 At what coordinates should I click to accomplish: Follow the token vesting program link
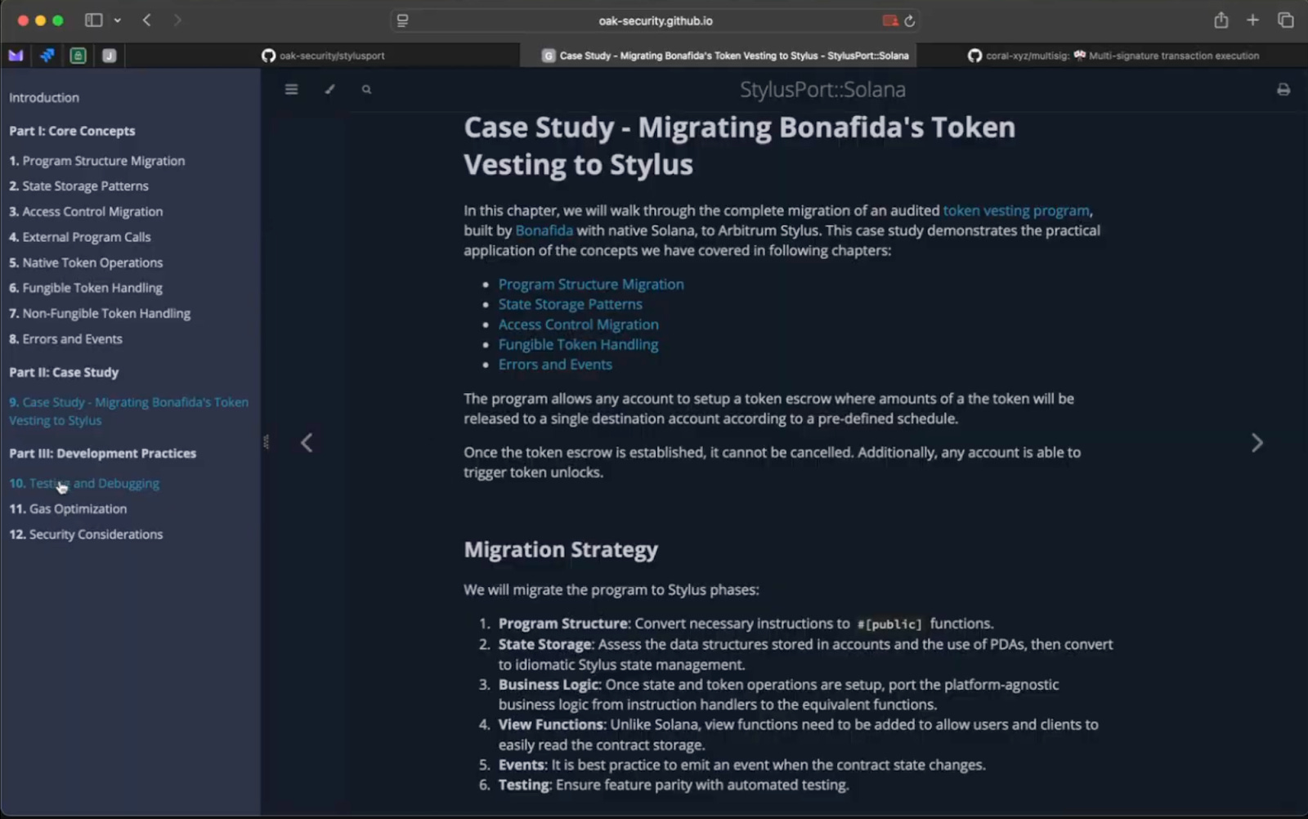pyautogui.click(x=1016, y=211)
